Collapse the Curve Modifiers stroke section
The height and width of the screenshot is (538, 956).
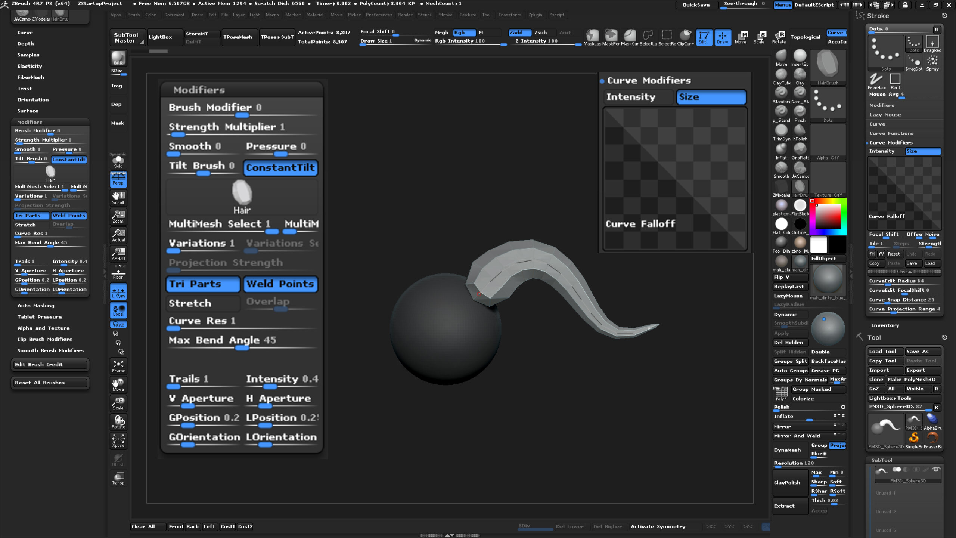891,143
